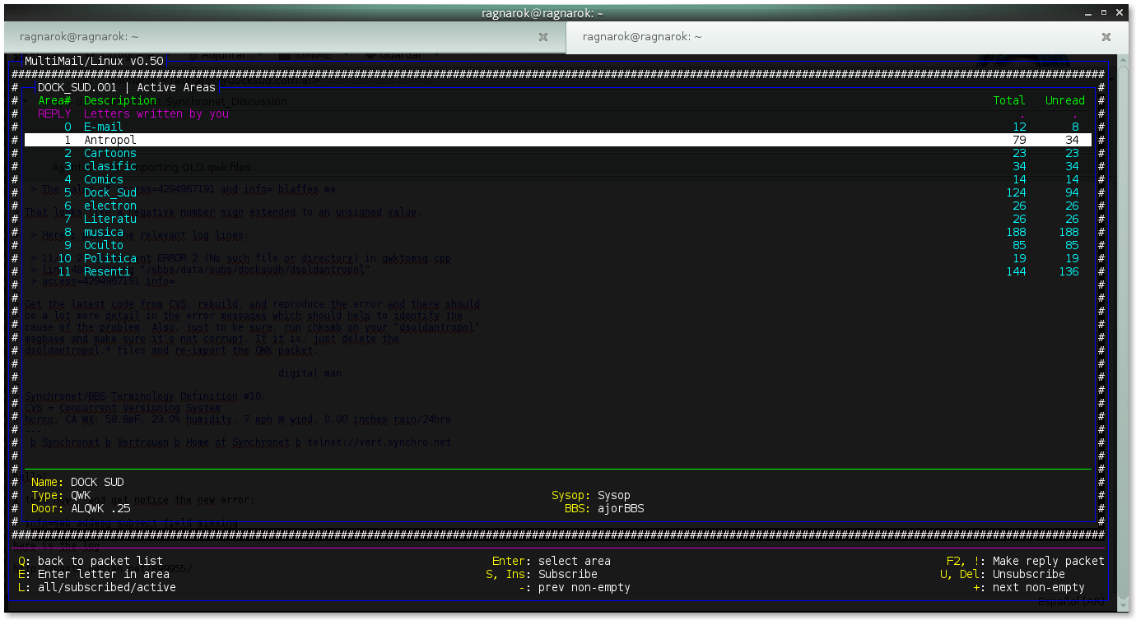Click the terminal vertical scrollbar
The width and height of the screenshot is (1136, 620).
point(1124,333)
